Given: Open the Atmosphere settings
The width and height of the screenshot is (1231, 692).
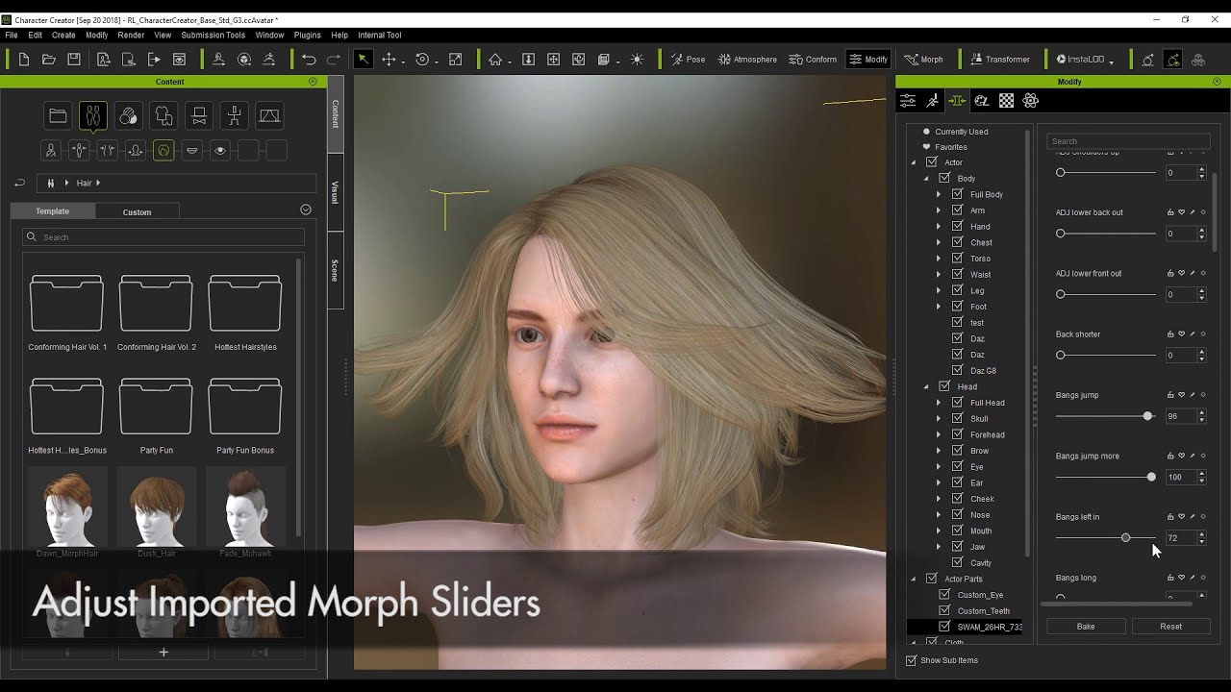Looking at the screenshot, I should click(x=747, y=60).
